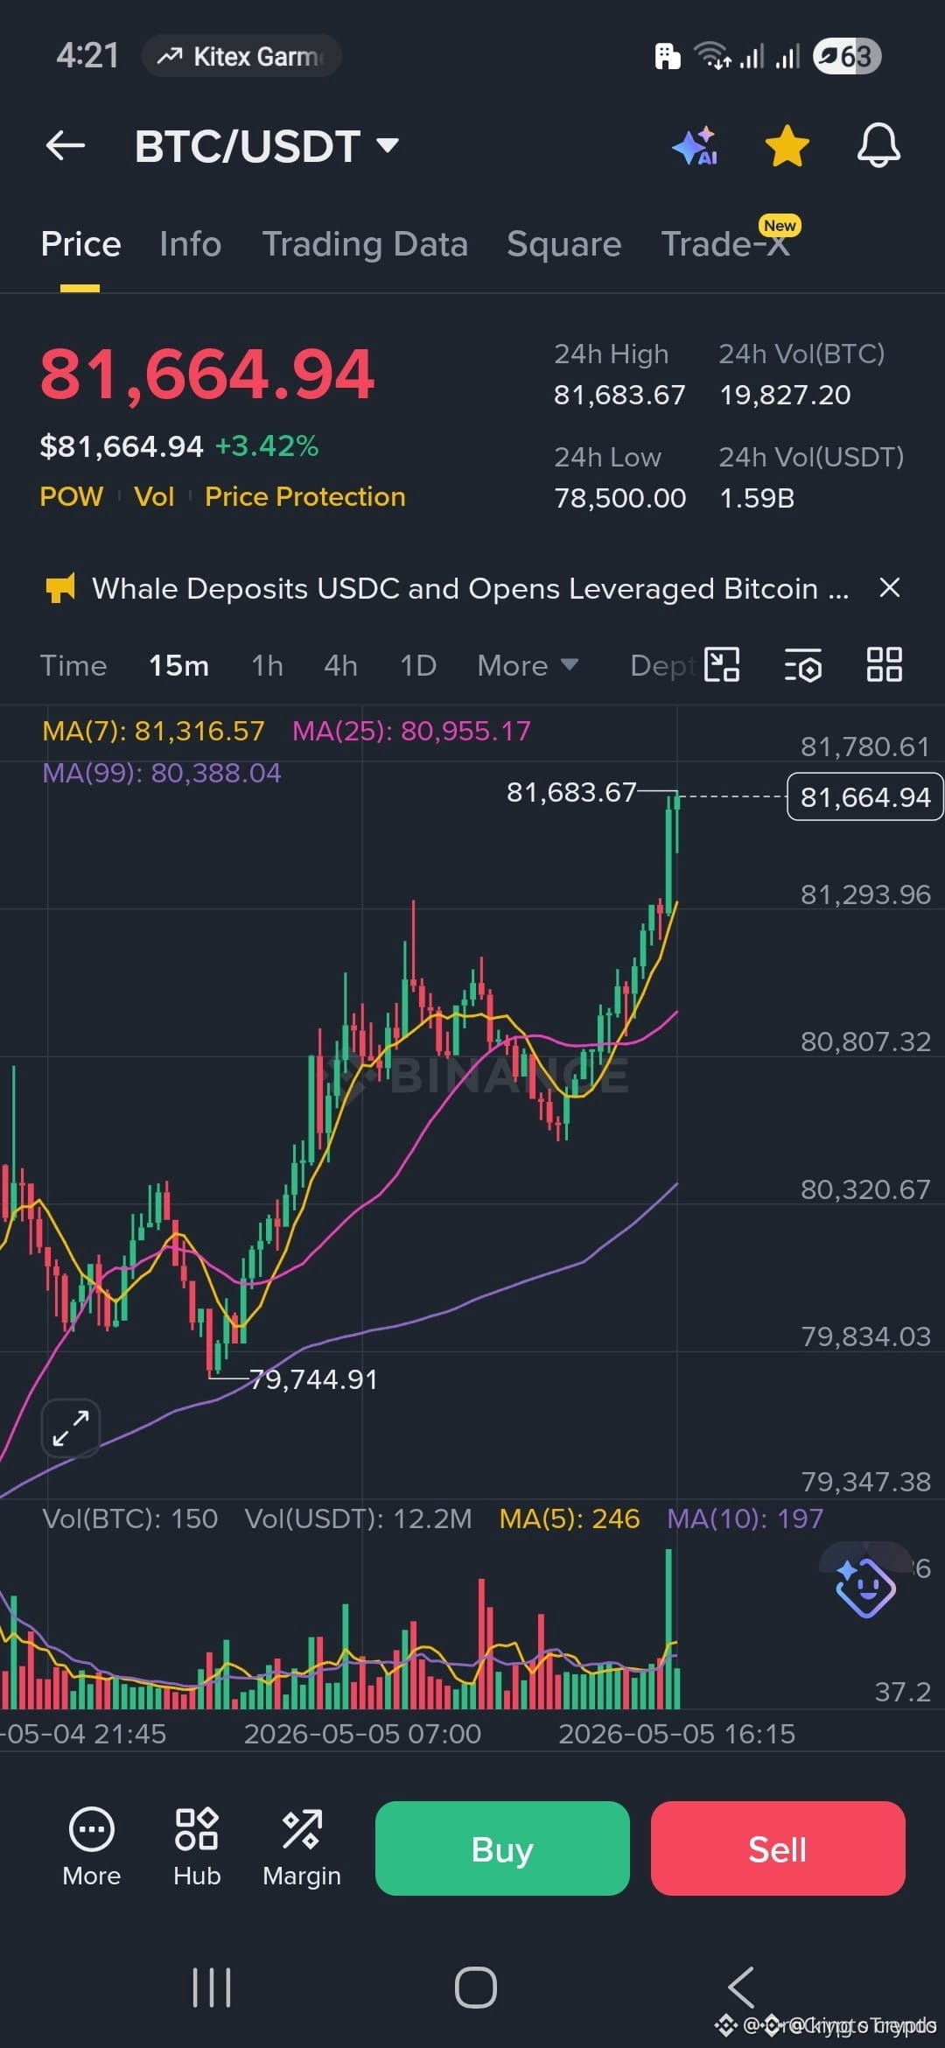Screen dimensions: 945x2048
Task: Open Android recent apps button
Action: [212, 1987]
